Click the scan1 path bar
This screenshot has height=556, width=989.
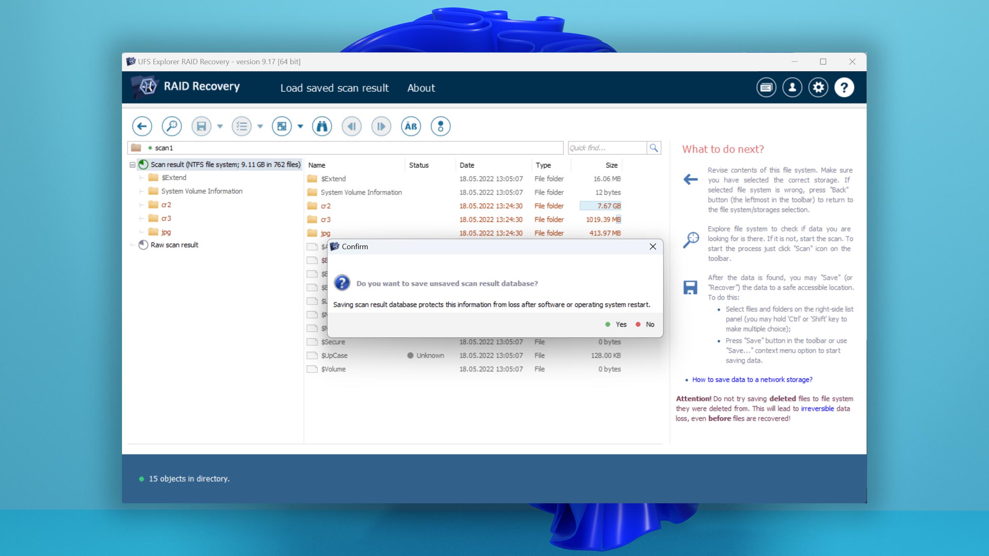click(x=345, y=148)
